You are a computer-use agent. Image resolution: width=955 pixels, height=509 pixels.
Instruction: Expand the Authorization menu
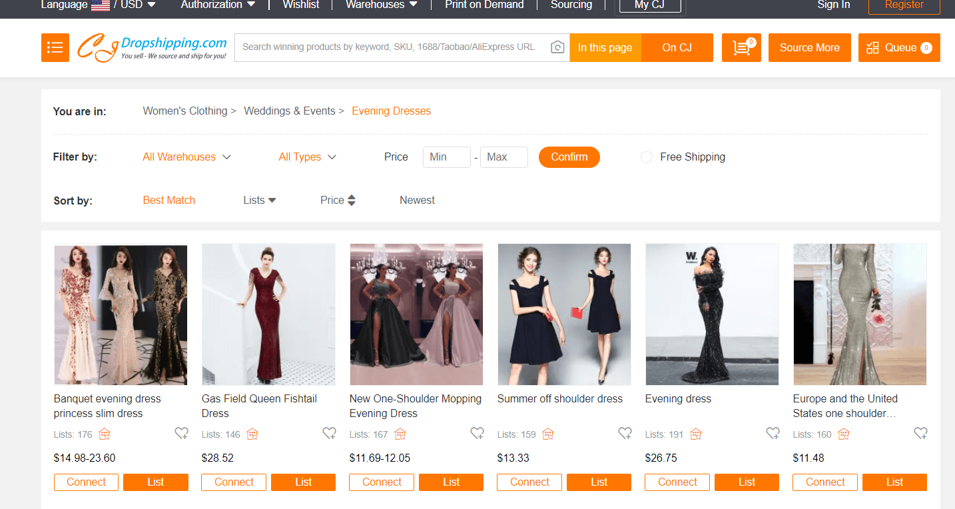click(218, 5)
